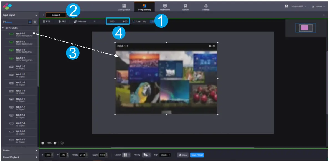Click the undo arrow next to Live

[144, 22]
